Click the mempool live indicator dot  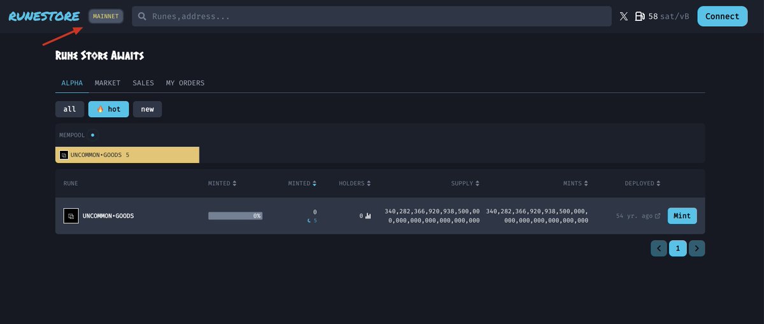[x=93, y=135]
